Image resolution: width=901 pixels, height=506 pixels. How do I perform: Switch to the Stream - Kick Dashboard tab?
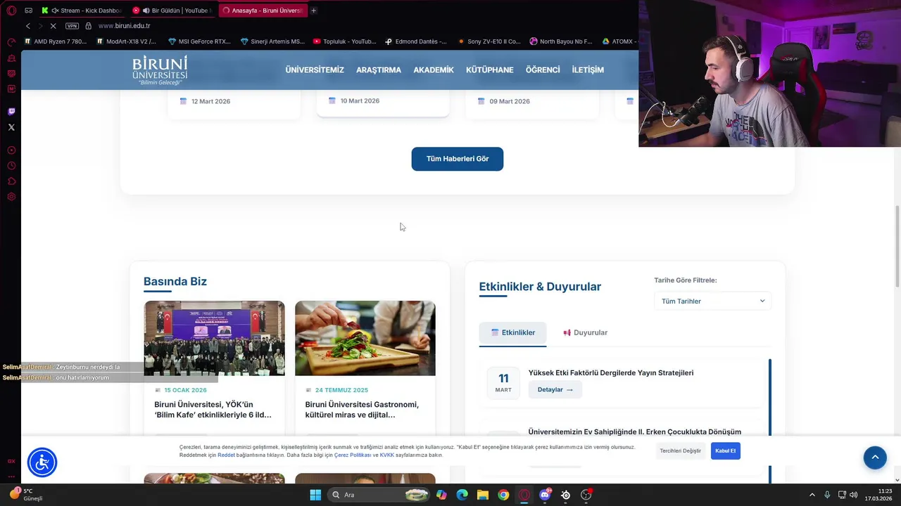click(84, 11)
